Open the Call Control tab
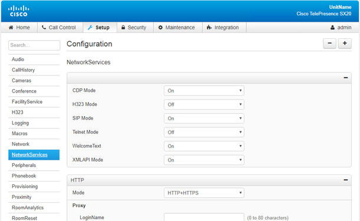The width and height of the screenshot is (360, 221). click(x=60, y=28)
